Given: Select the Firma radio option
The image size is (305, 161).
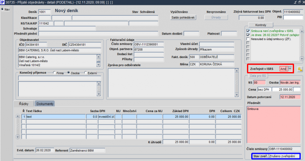Looking at the screenshot, I should tap(54, 73).
